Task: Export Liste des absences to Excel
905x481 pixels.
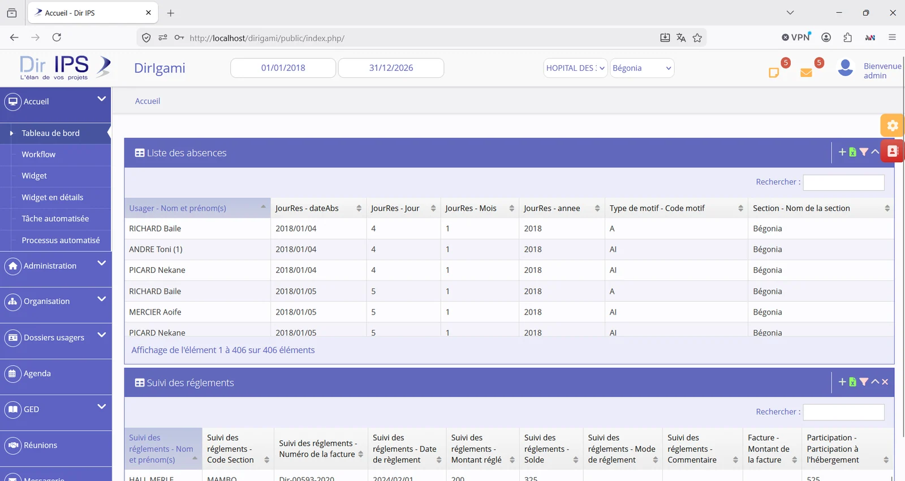Action: click(852, 152)
